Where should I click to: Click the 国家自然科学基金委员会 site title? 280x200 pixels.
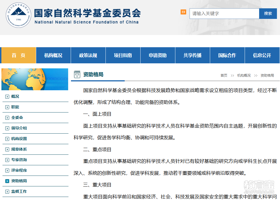(x=87, y=13)
